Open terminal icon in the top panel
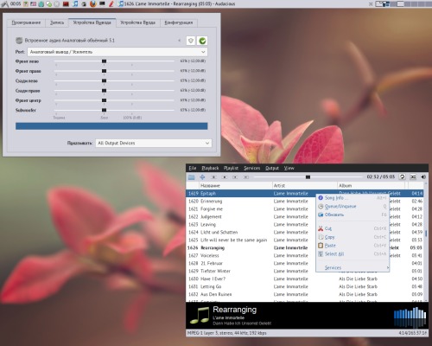The height and width of the screenshot is (346, 432). point(102,3)
